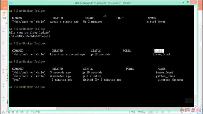Open the orange File tab in PowerPoint

coord(5,8)
